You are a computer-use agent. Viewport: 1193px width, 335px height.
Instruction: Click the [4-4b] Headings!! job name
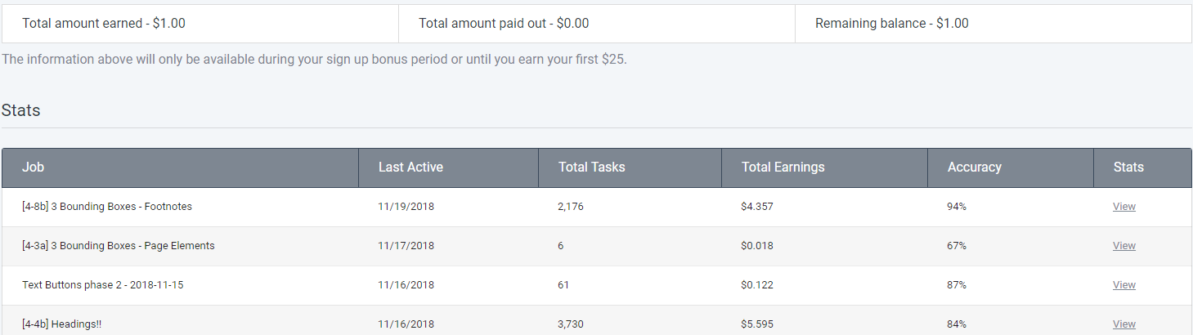coord(62,324)
